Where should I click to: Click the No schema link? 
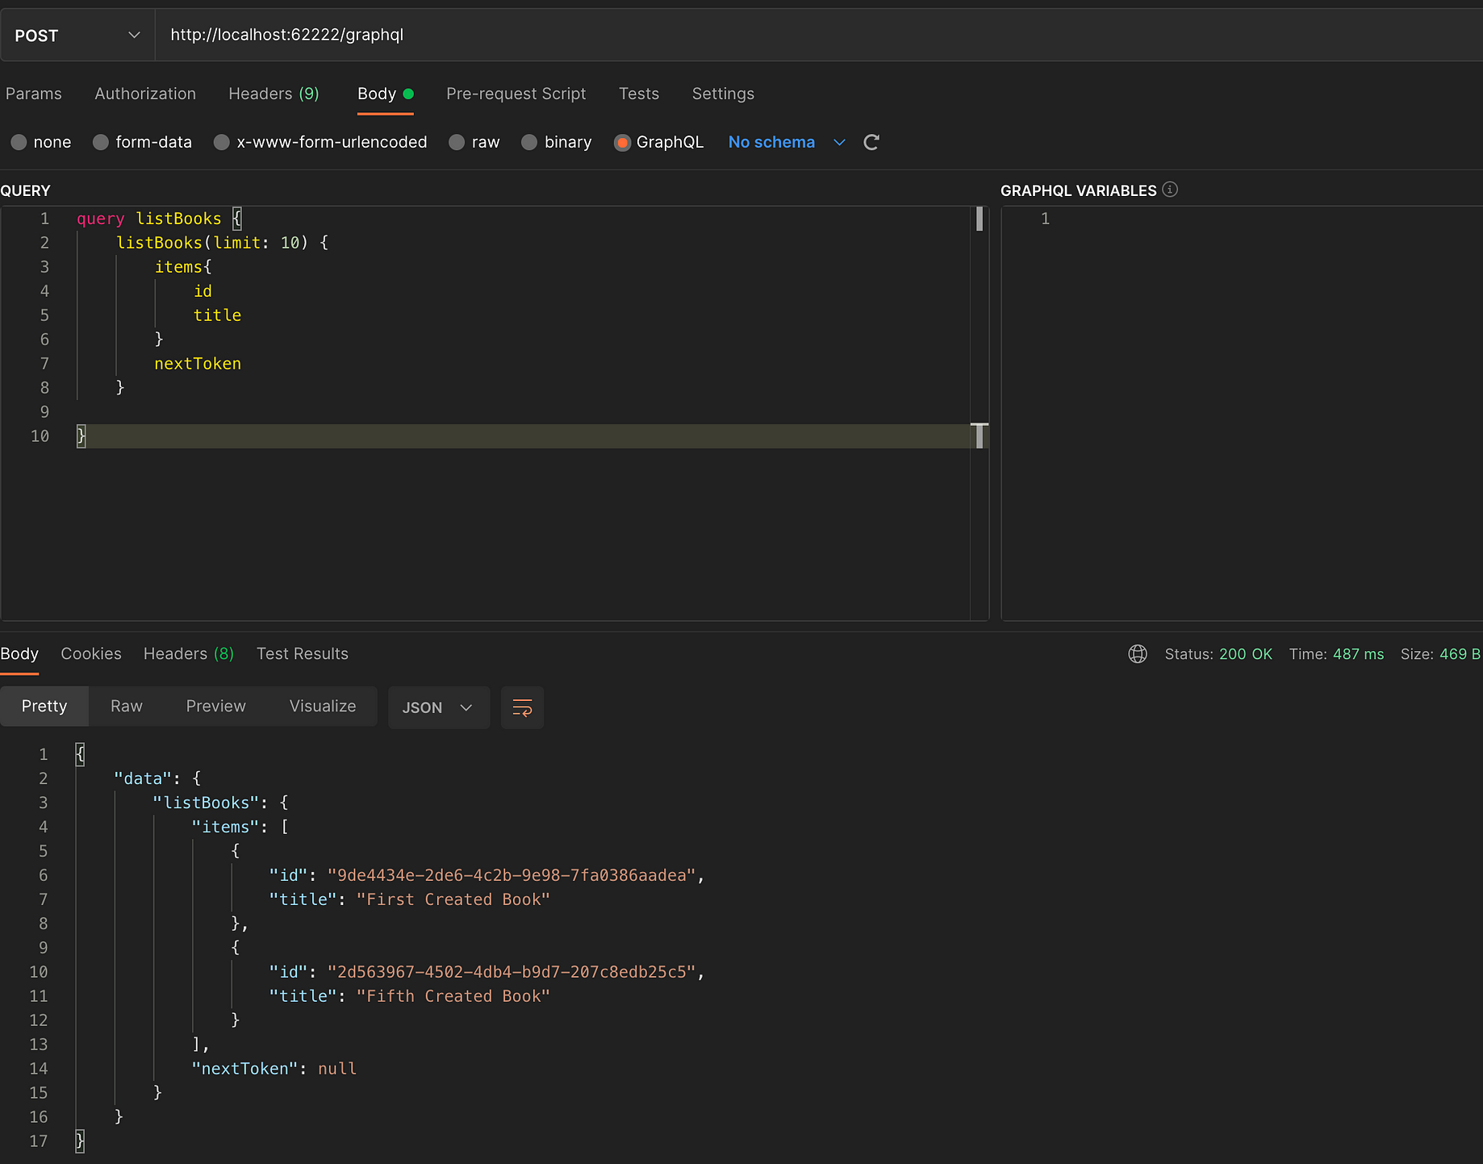(x=771, y=142)
